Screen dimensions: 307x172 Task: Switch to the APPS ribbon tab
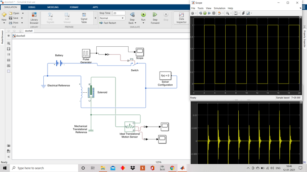coord(95,7)
